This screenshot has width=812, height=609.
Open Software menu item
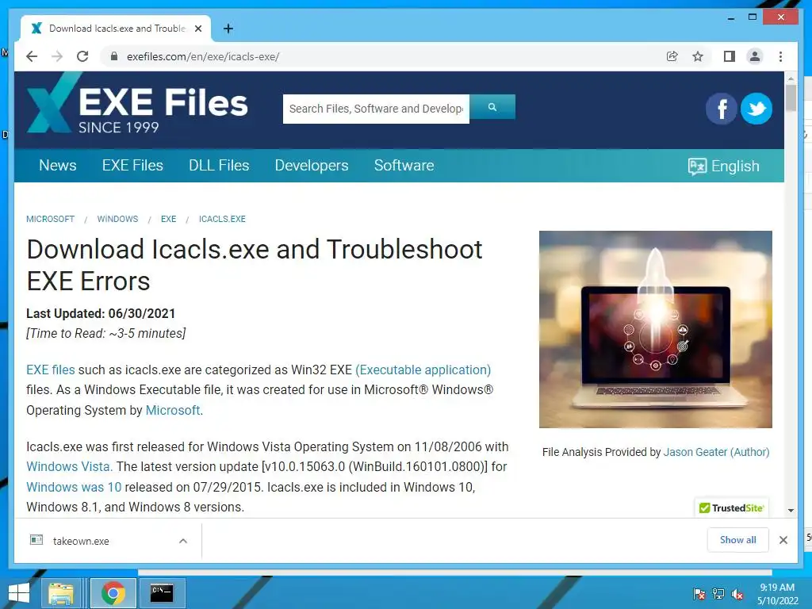(404, 165)
